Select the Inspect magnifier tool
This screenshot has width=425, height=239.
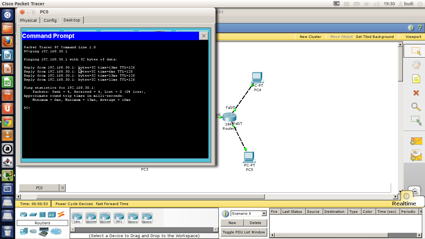coord(416,107)
